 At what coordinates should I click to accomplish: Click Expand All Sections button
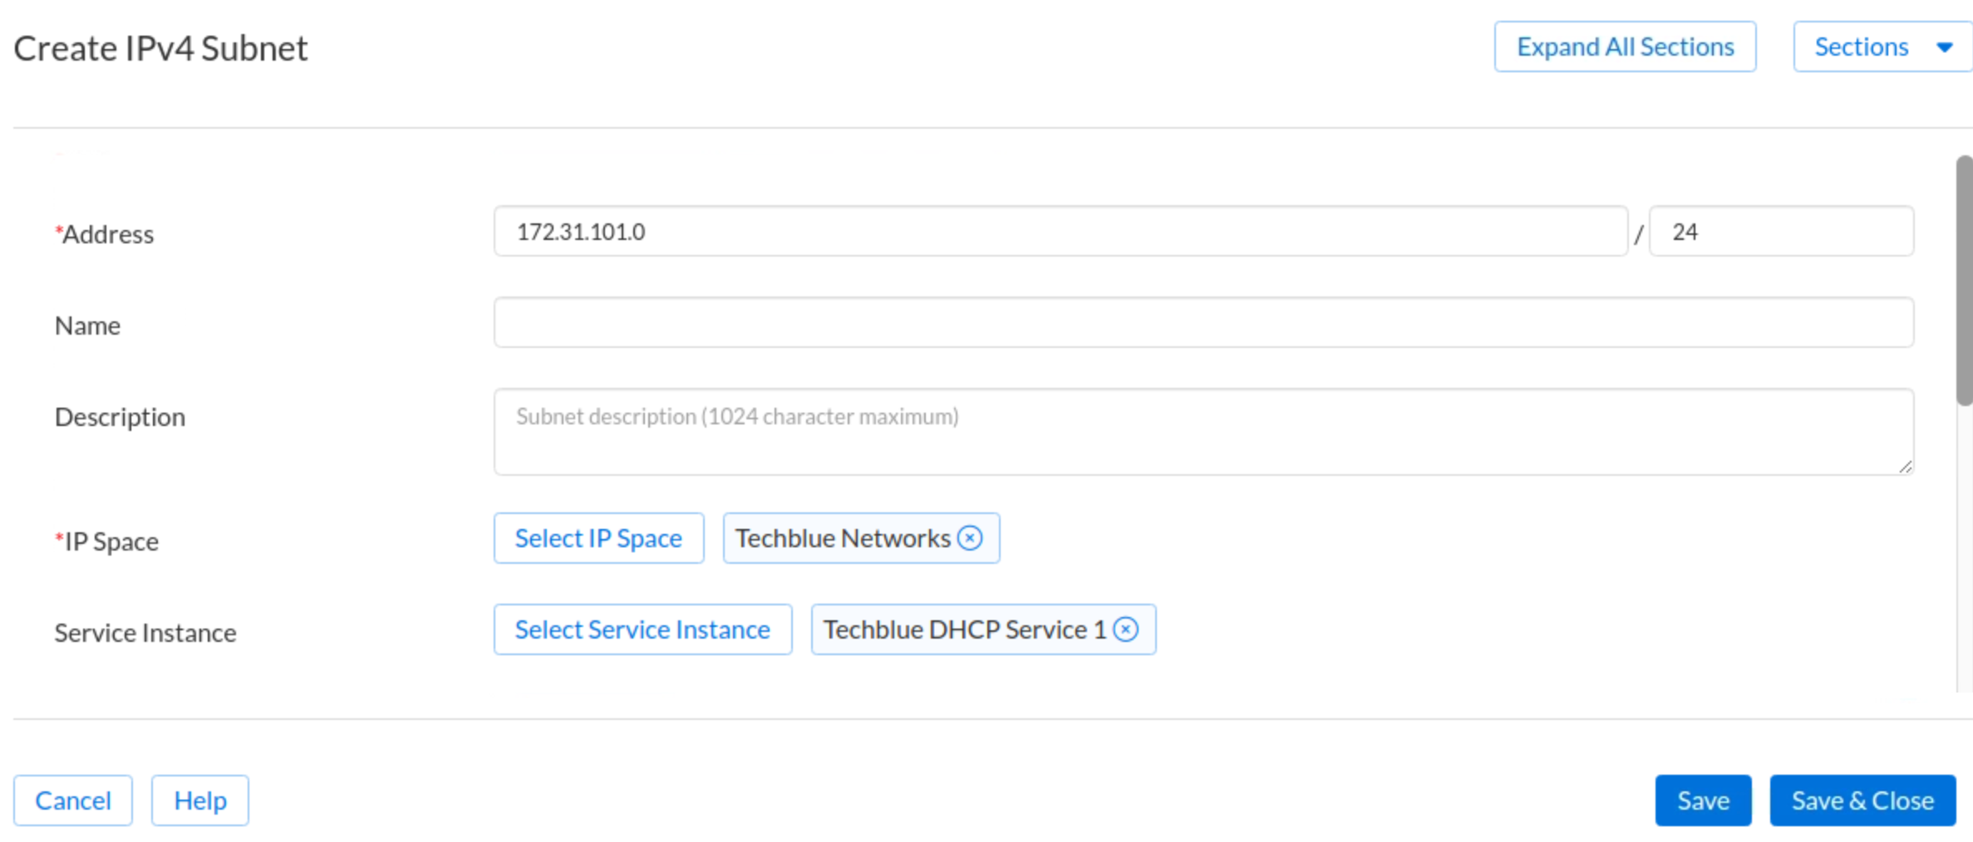(x=1624, y=47)
